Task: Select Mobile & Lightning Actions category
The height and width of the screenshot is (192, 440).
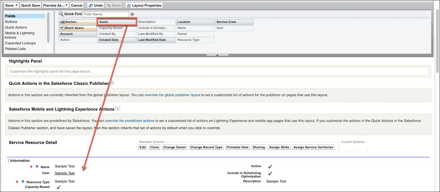Action: [x=20, y=35]
